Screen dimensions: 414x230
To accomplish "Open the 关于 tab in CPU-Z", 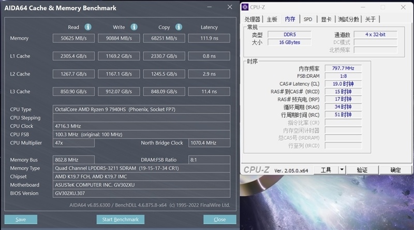I will (x=371, y=19).
